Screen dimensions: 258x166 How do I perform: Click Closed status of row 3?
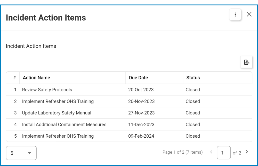[x=193, y=113]
